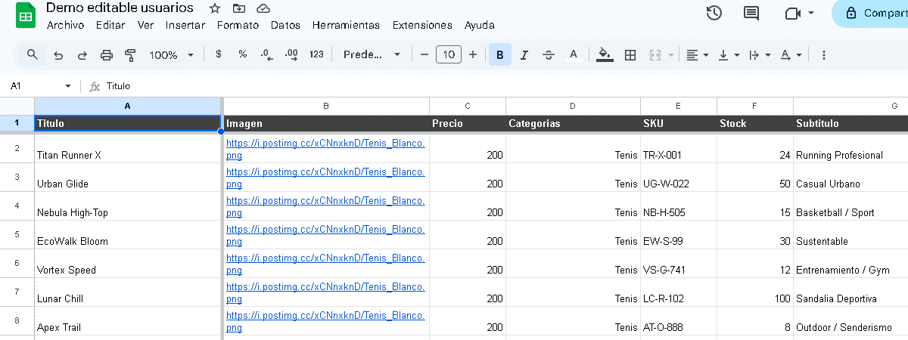Open horizontal align dropdown
This screenshot has height=340, width=908.
tap(697, 54)
